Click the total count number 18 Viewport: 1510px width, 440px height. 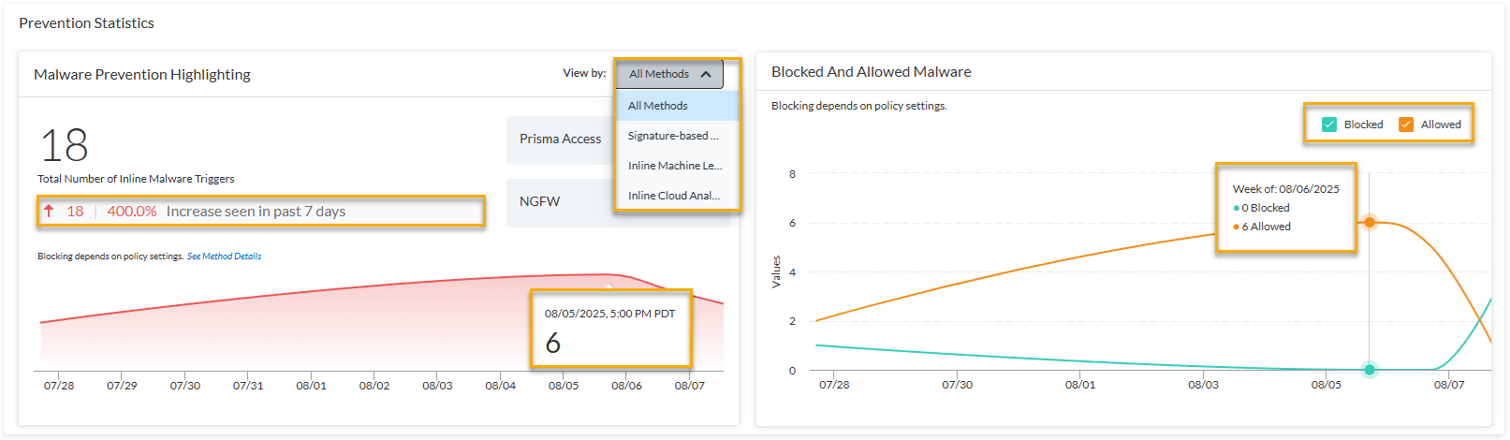[64, 146]
